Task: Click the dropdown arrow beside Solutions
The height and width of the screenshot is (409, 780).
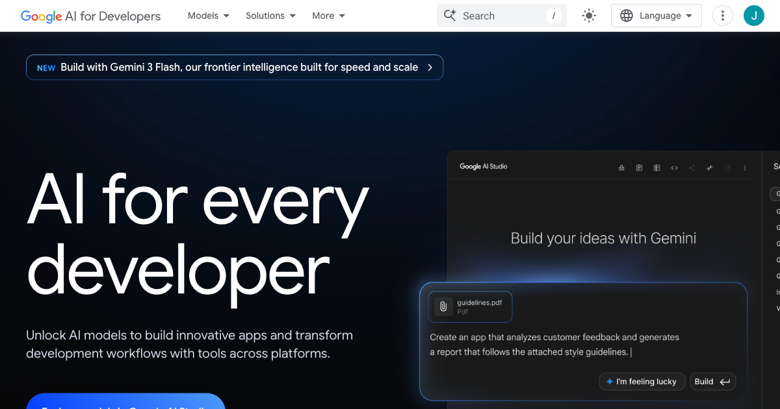Action: tap(292, 16)
